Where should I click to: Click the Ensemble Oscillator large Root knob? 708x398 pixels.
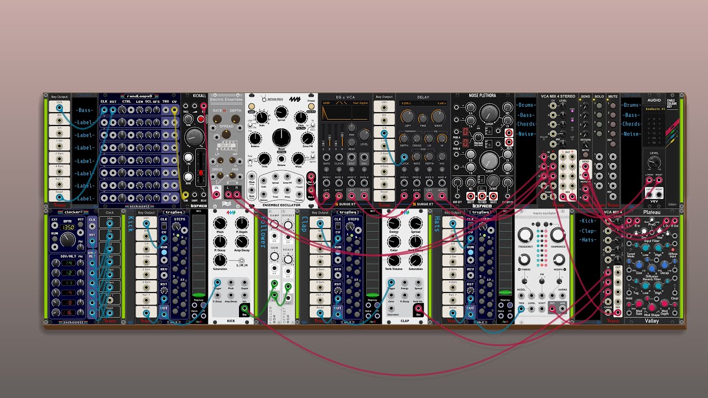(282, 138)
